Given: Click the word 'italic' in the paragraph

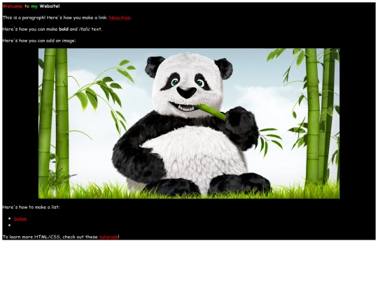Looking at the screenshot, I should (x=85, y=29).
